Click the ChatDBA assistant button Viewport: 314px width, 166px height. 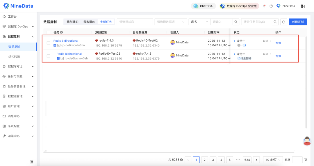tap(204, 6)
